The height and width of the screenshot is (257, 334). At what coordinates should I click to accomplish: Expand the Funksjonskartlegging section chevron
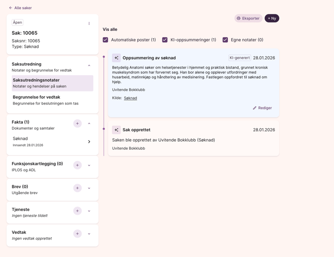(89, 166)
